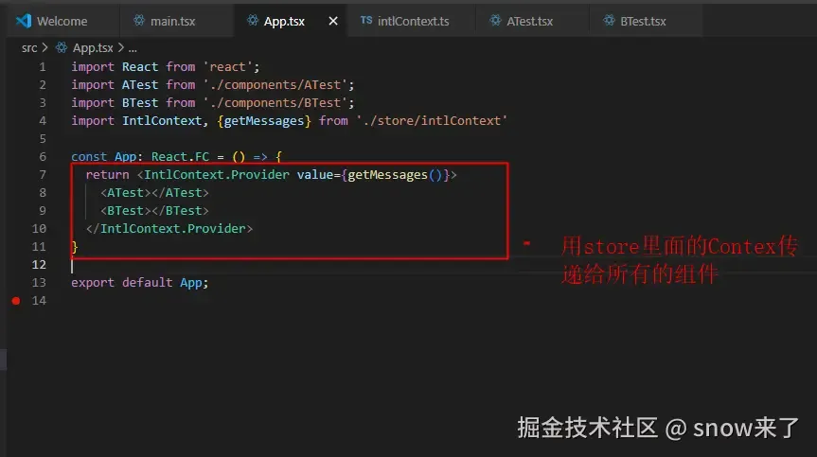
Task: Open the intlContext.ts tab
Action: pyautogui.click(x=413, y=21)
